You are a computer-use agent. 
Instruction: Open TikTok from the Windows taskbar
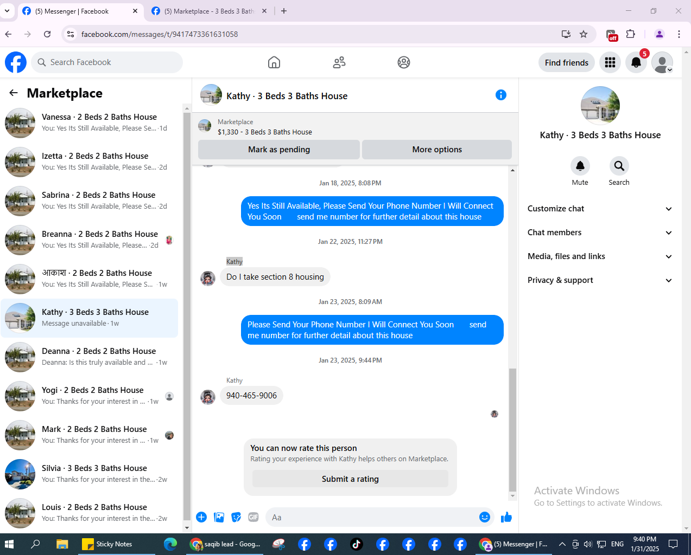(356, 544)
